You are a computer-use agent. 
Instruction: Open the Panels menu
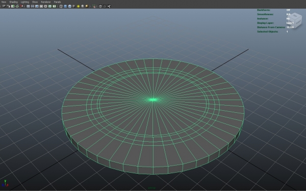(x=57, y=2)
